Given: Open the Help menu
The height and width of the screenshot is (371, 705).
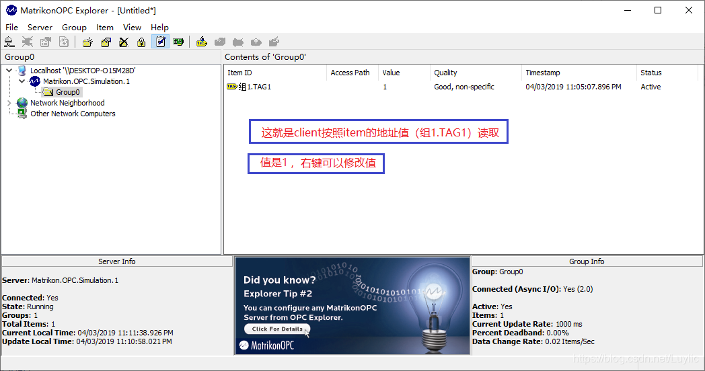Looking at the screenshot, I should coord(159,28).
